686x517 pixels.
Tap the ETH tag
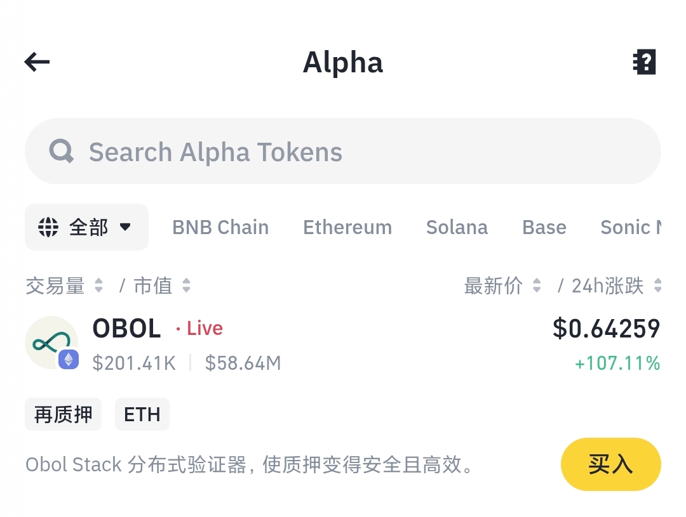[x=142, y=414]
